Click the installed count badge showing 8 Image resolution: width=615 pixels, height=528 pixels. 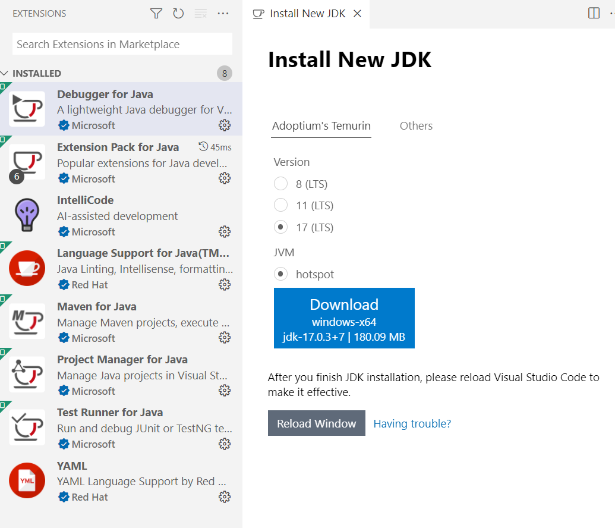[225, 73]
